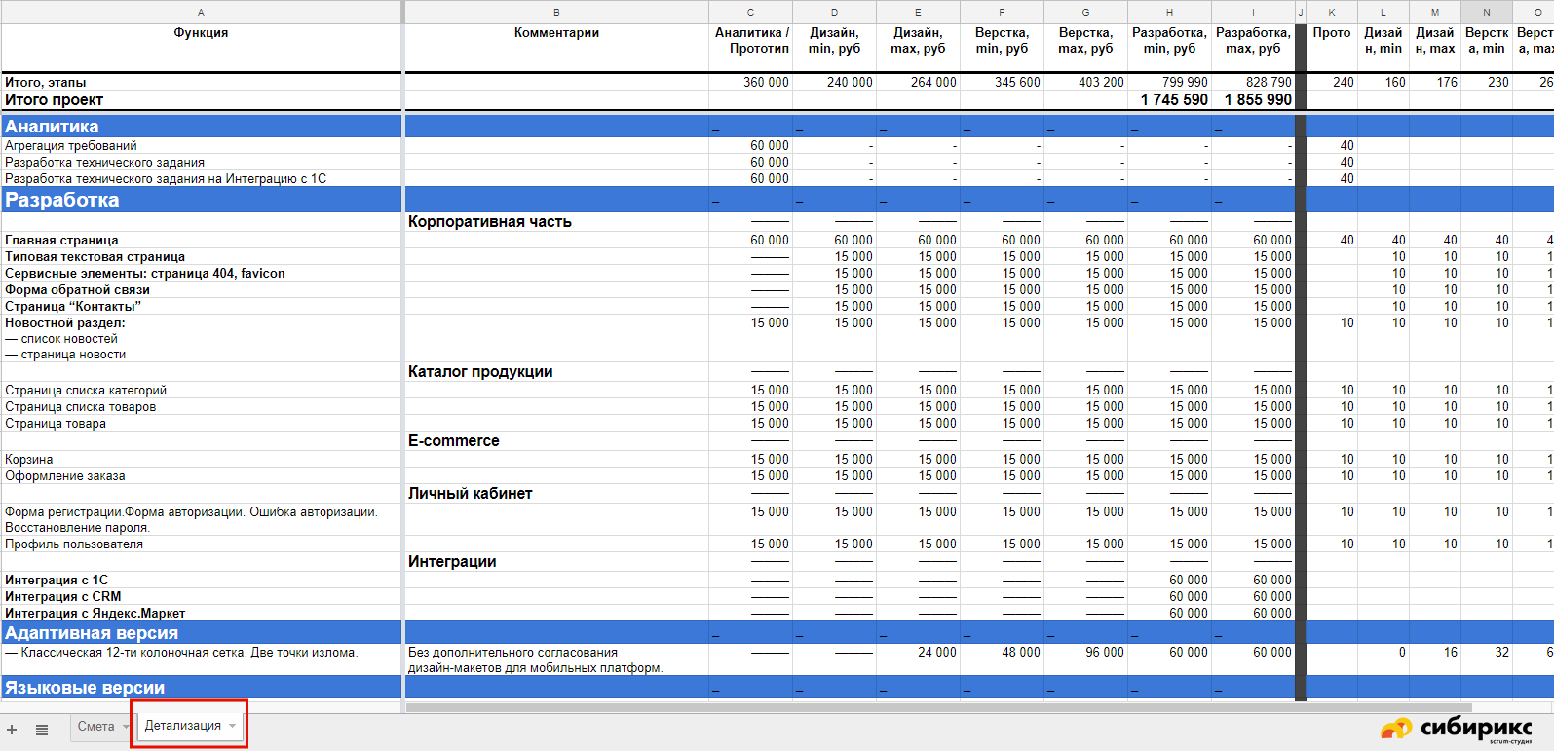Image resolution: width=1554 pixels, height=751 pixels.
Task: Add a new sheet with plus icon
Action: [x=12, y=730]
